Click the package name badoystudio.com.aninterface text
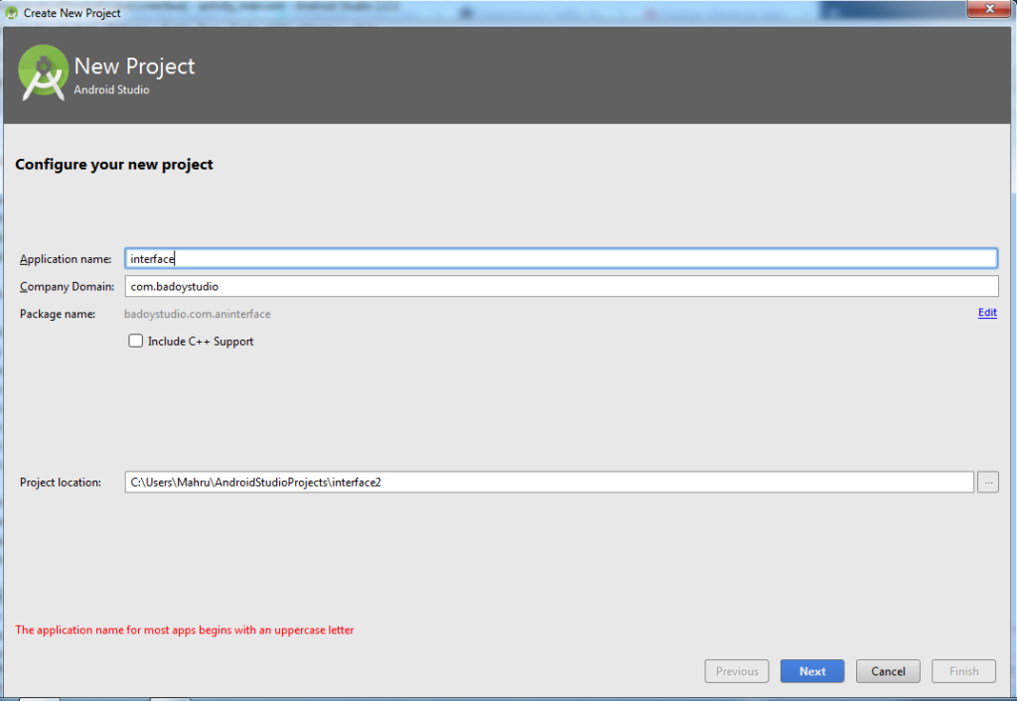Viewport: 1017px width, 701px height. 198,314
